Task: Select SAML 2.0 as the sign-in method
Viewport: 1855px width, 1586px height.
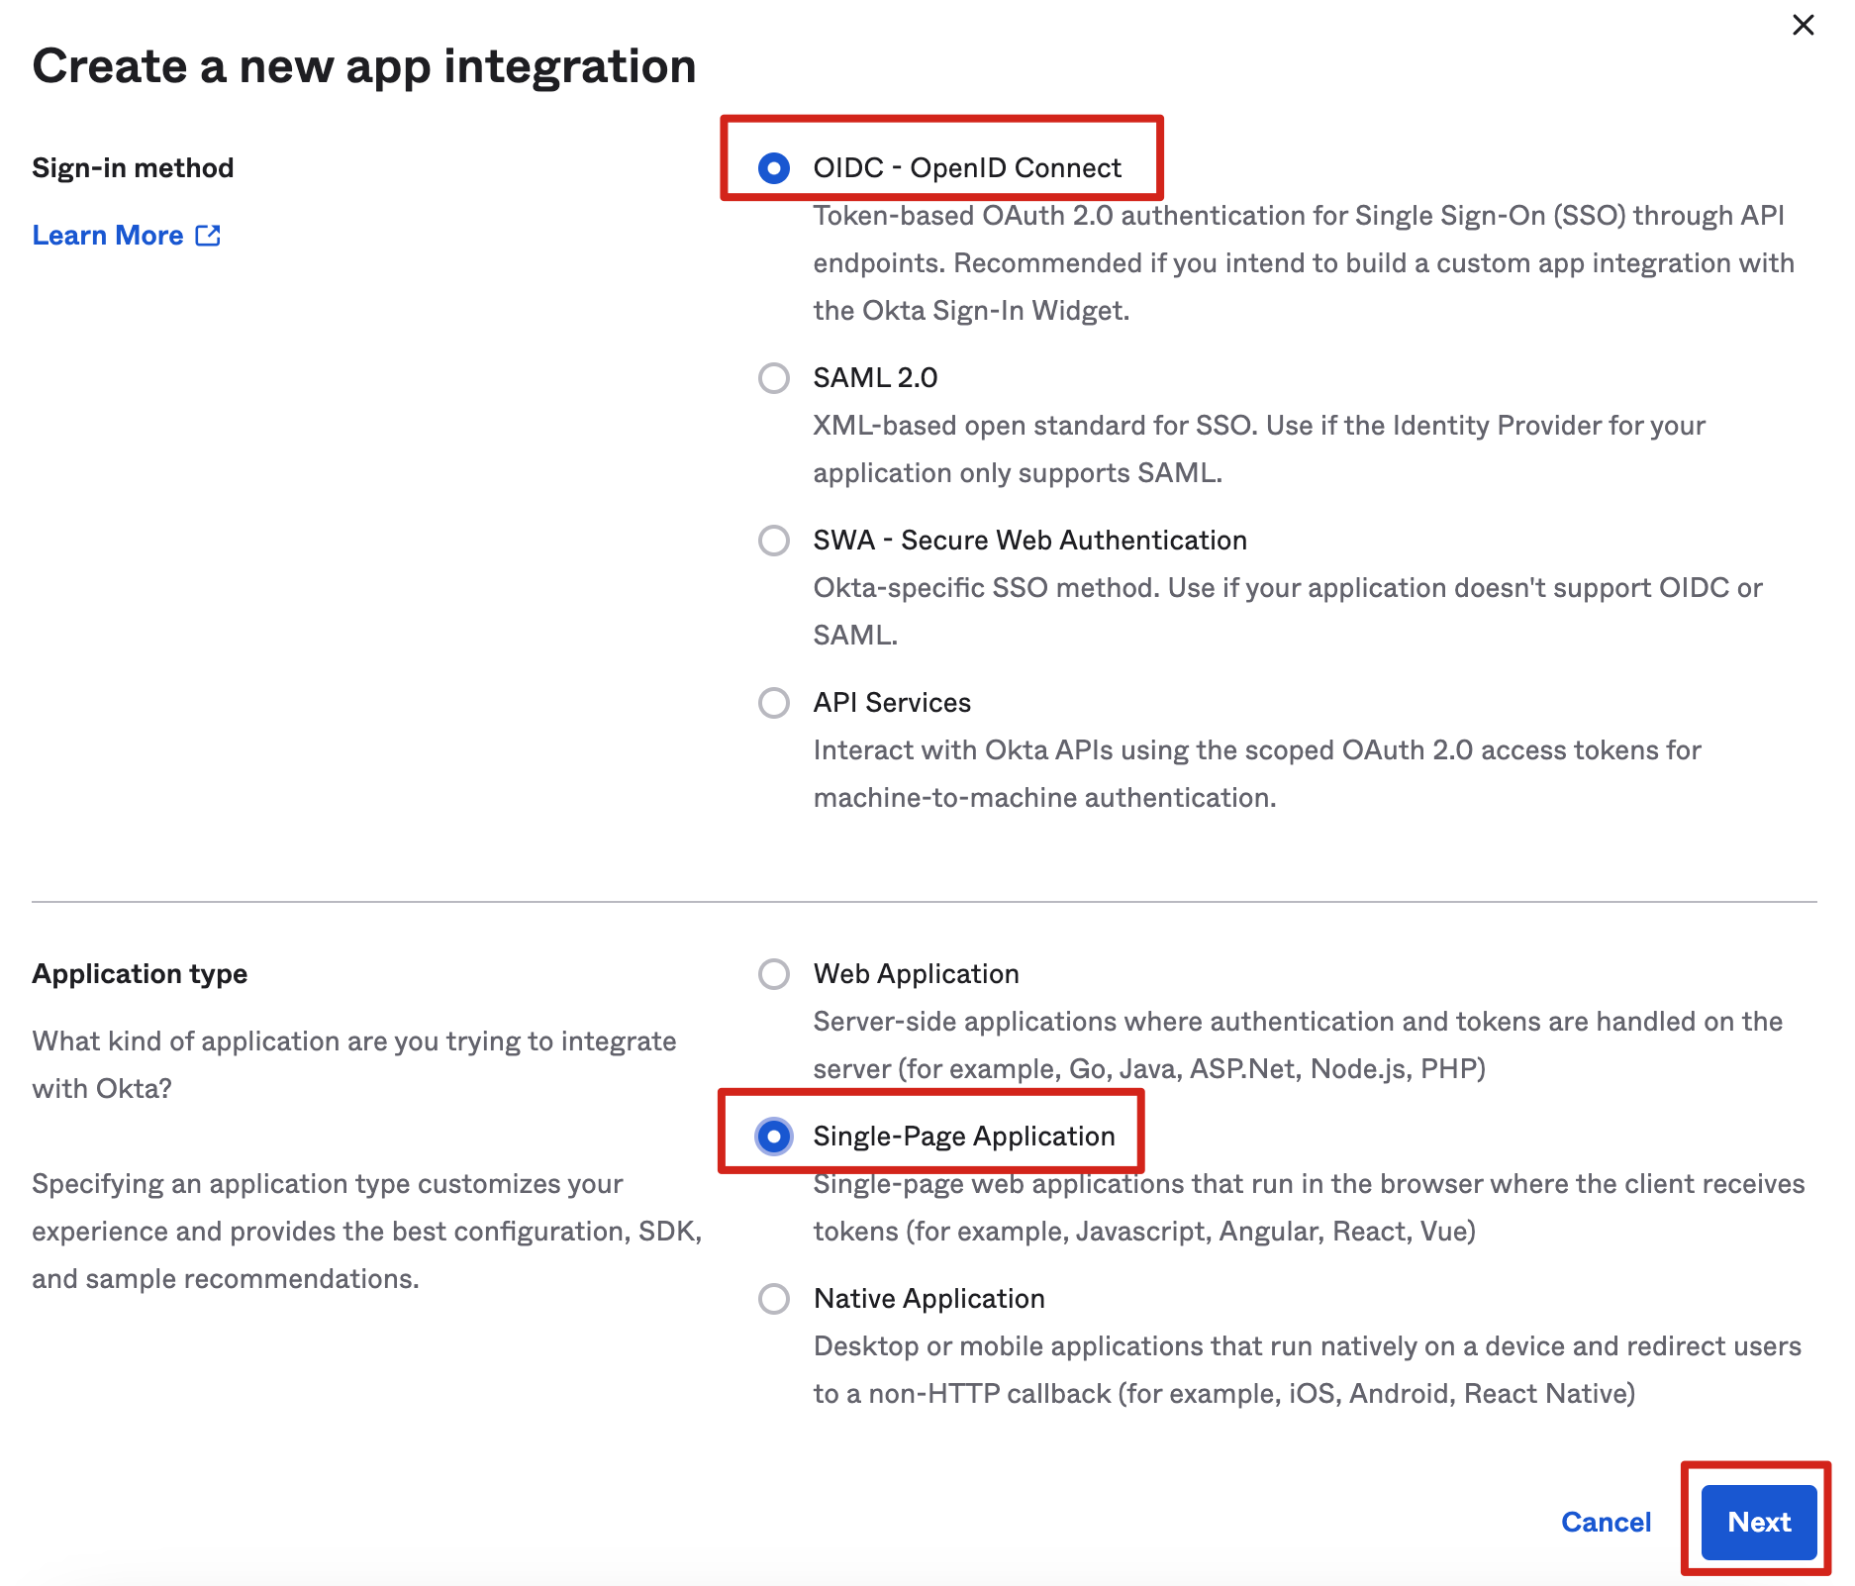Action: 775,378
